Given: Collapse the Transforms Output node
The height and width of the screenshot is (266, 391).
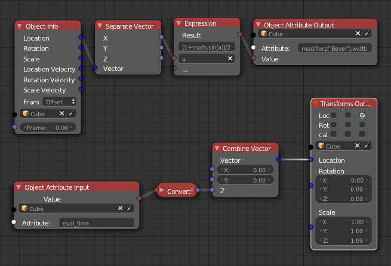Looking at the screenshot, I should (x=315, y=103).
